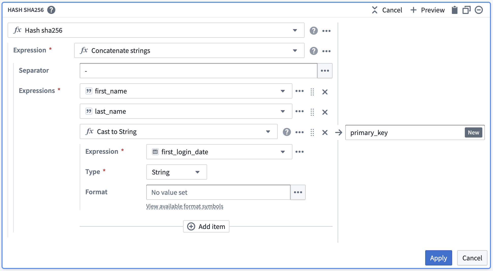This screenshot has width=493, height=271.
Task: Click the Apply button
Action: 438,258
